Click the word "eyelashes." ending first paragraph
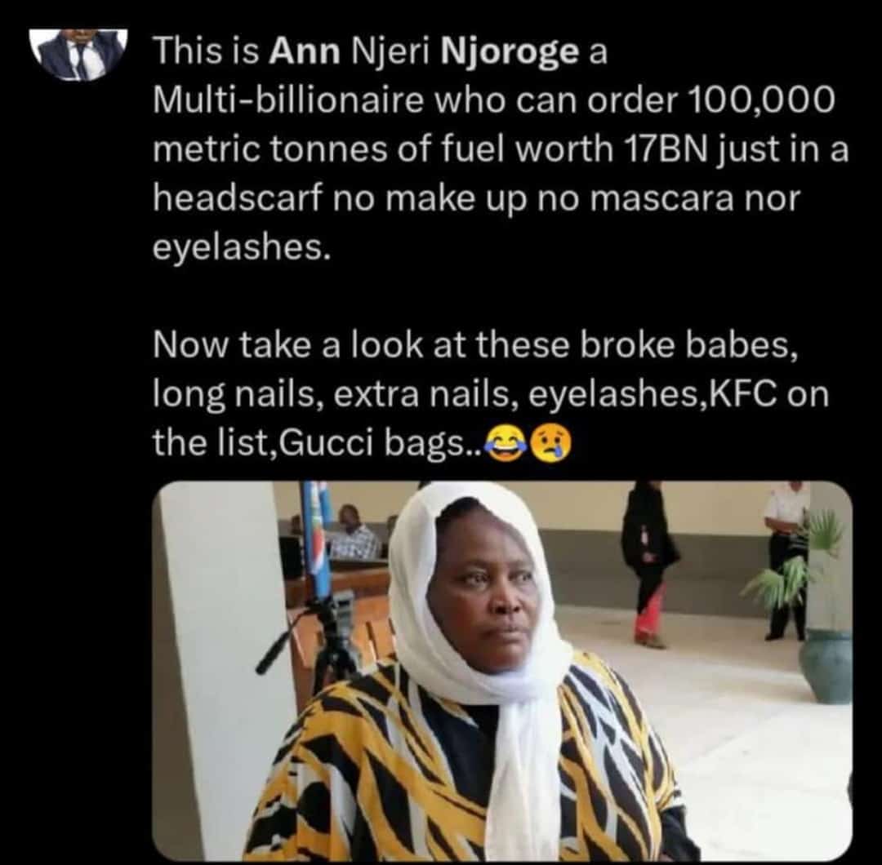882x865 pixels. point(241,248)
